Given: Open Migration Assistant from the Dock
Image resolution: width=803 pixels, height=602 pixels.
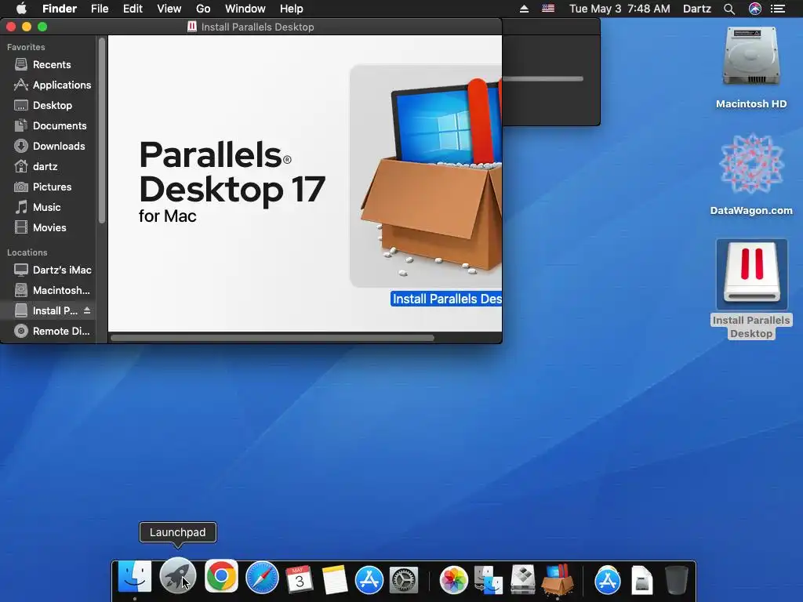Looking at the screenshot, I should [x=488, y=580].
